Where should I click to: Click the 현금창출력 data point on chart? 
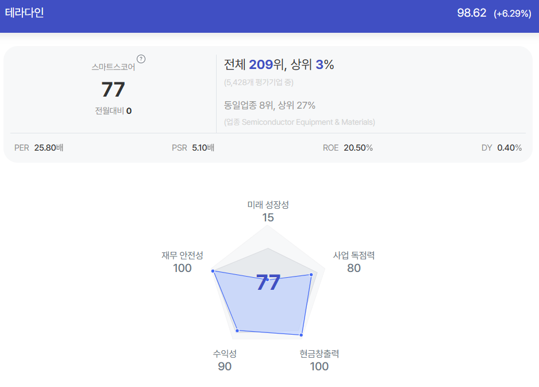[x=301, y=335]
